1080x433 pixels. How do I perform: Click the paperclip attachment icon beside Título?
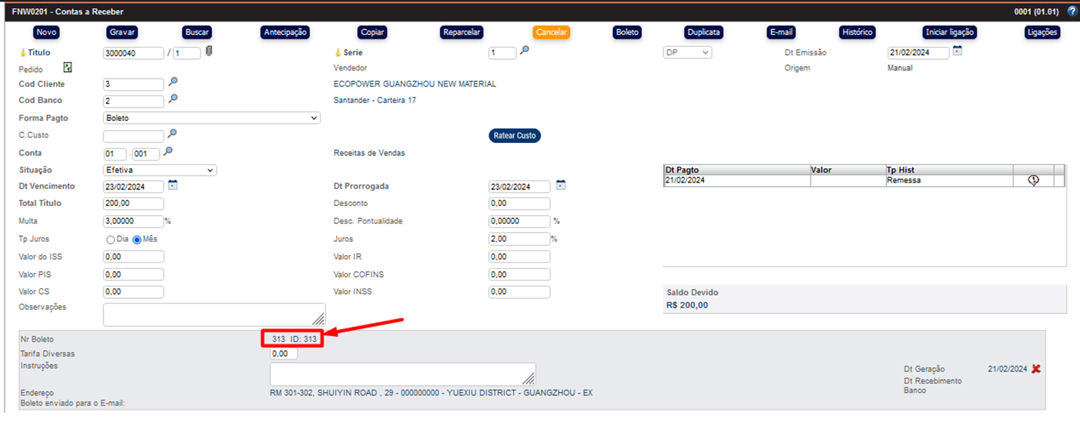click(209, 51)
